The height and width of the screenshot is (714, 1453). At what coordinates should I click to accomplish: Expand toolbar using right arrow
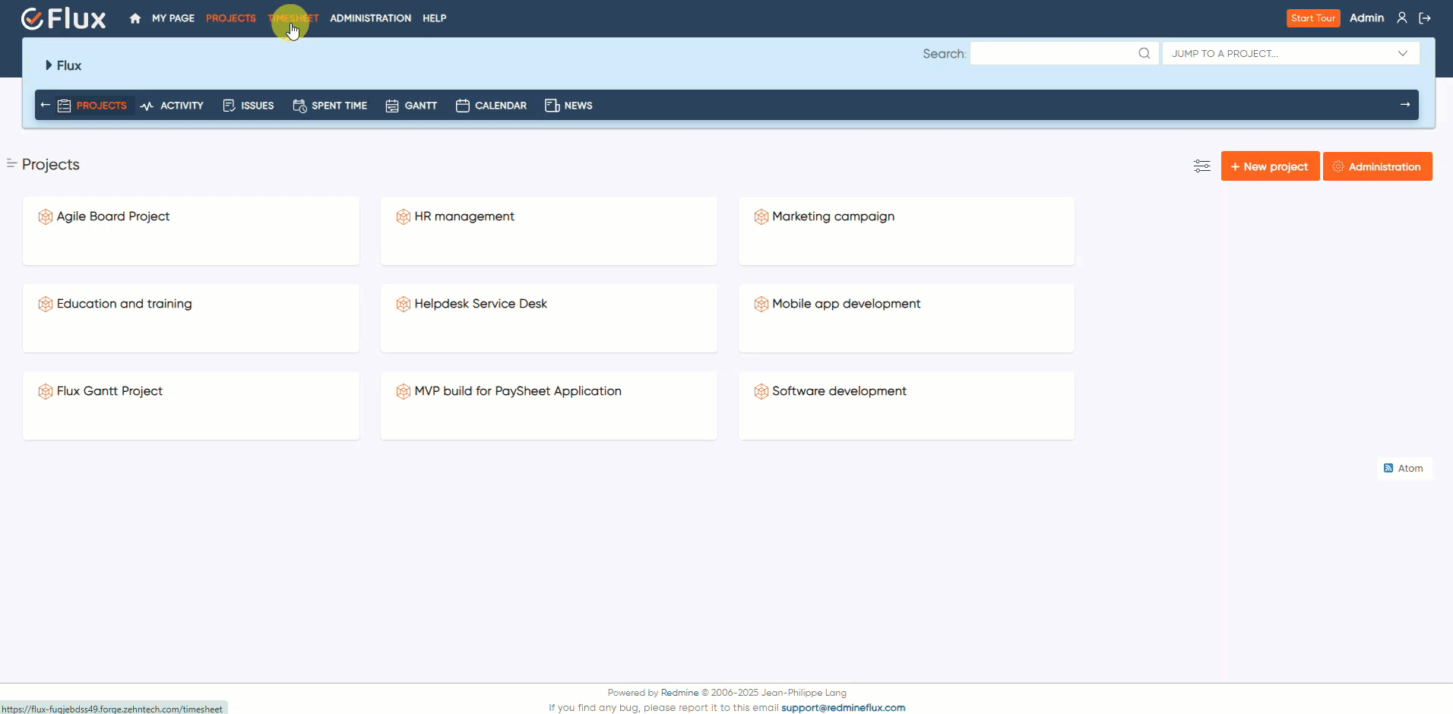pos(1405,105)
